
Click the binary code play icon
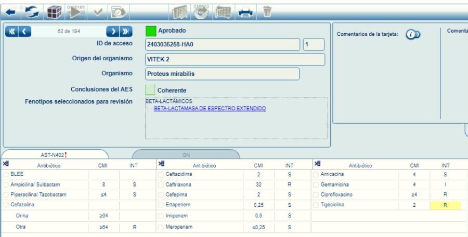75,11
